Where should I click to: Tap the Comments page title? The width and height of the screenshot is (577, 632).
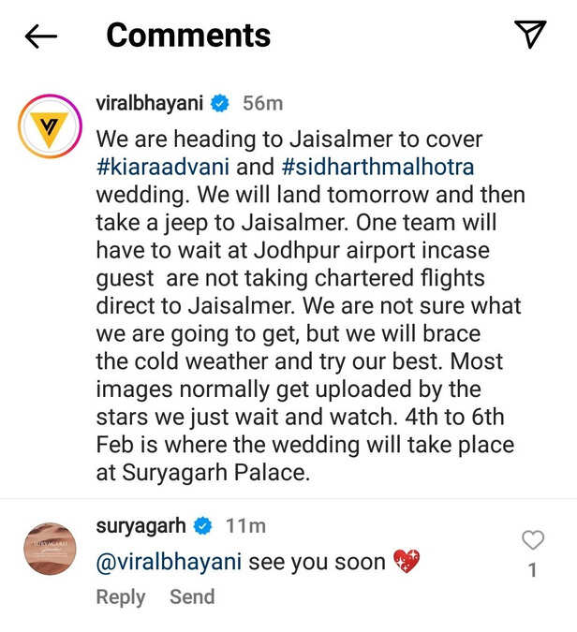point(188,36)
